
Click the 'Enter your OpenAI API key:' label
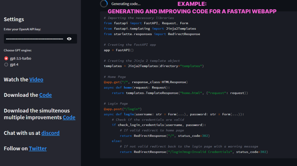click(x=22, y=29)
